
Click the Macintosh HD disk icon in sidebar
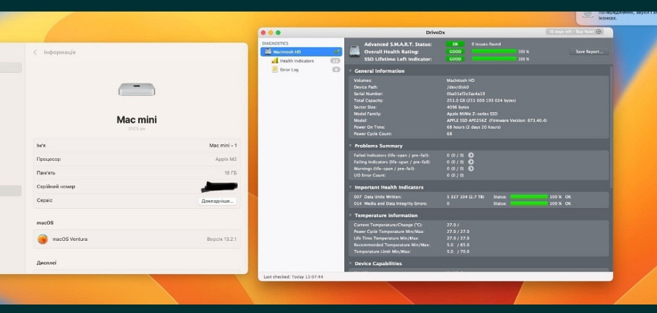(x=267, y=52)
